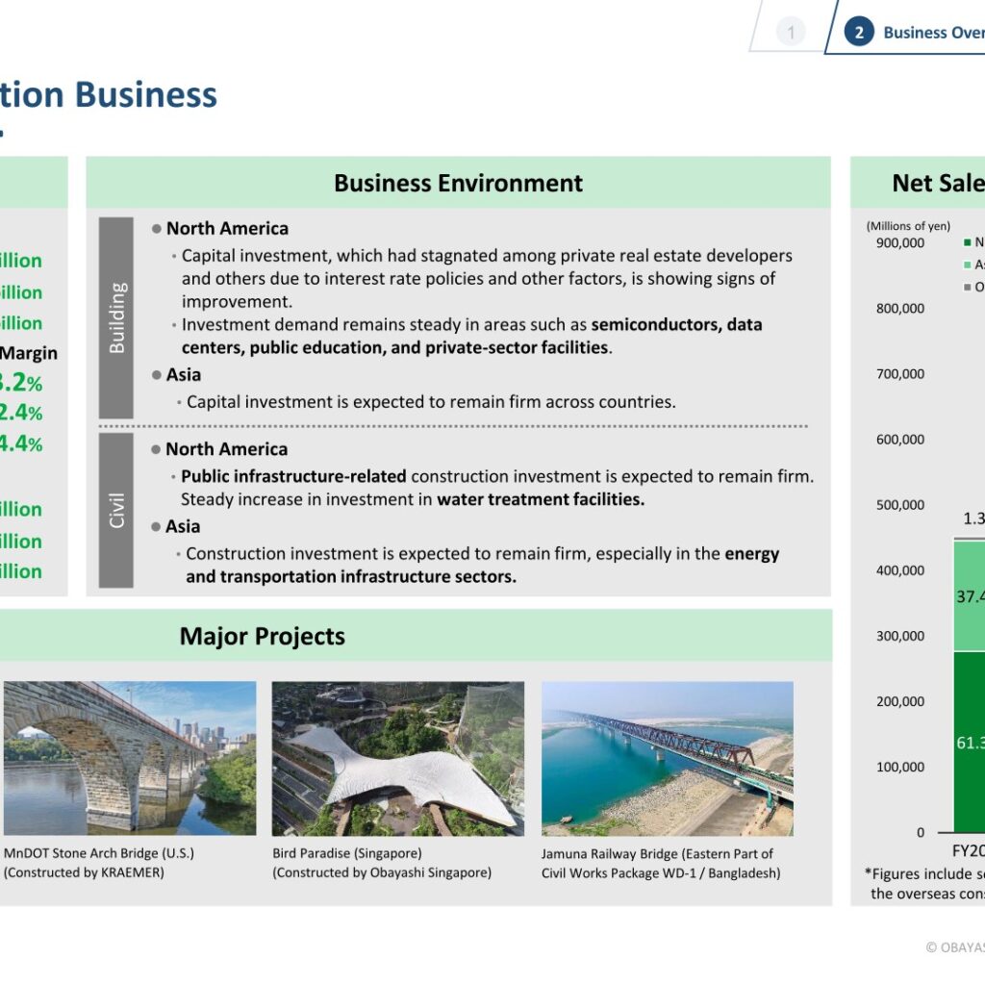This screenshot has height=985, width=985.
Task: Click the 'MnDOT Stone Arch Bridge (U.S.)' caption
Action: point(99,853)
